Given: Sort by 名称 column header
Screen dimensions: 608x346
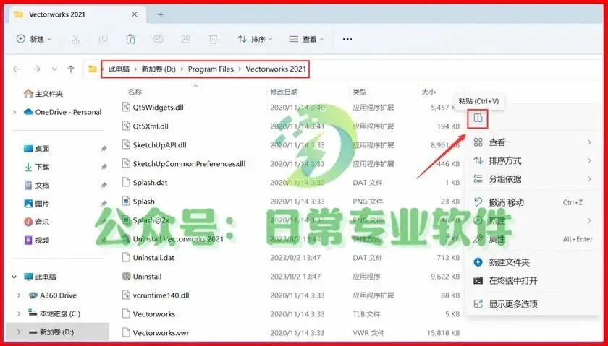Looking at the screenshot, I should [x=135, y=92].
